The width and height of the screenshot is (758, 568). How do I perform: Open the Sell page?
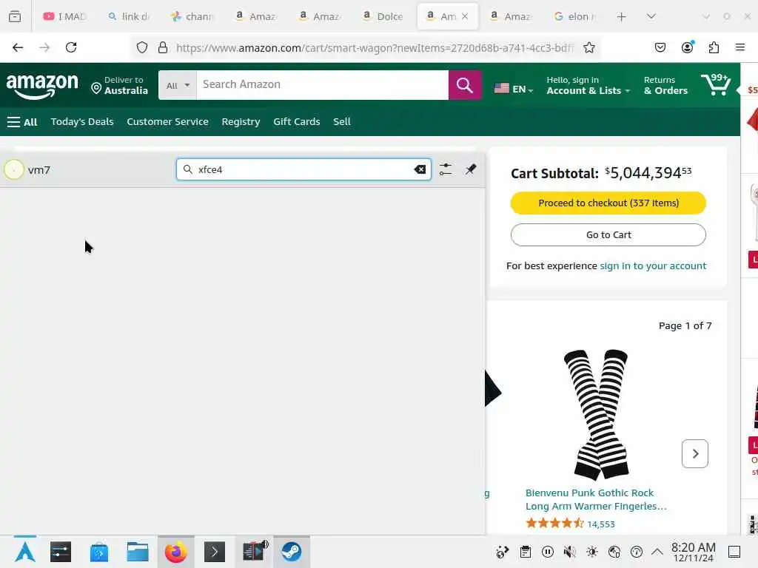pyautogui.click(x=342, y=122)
